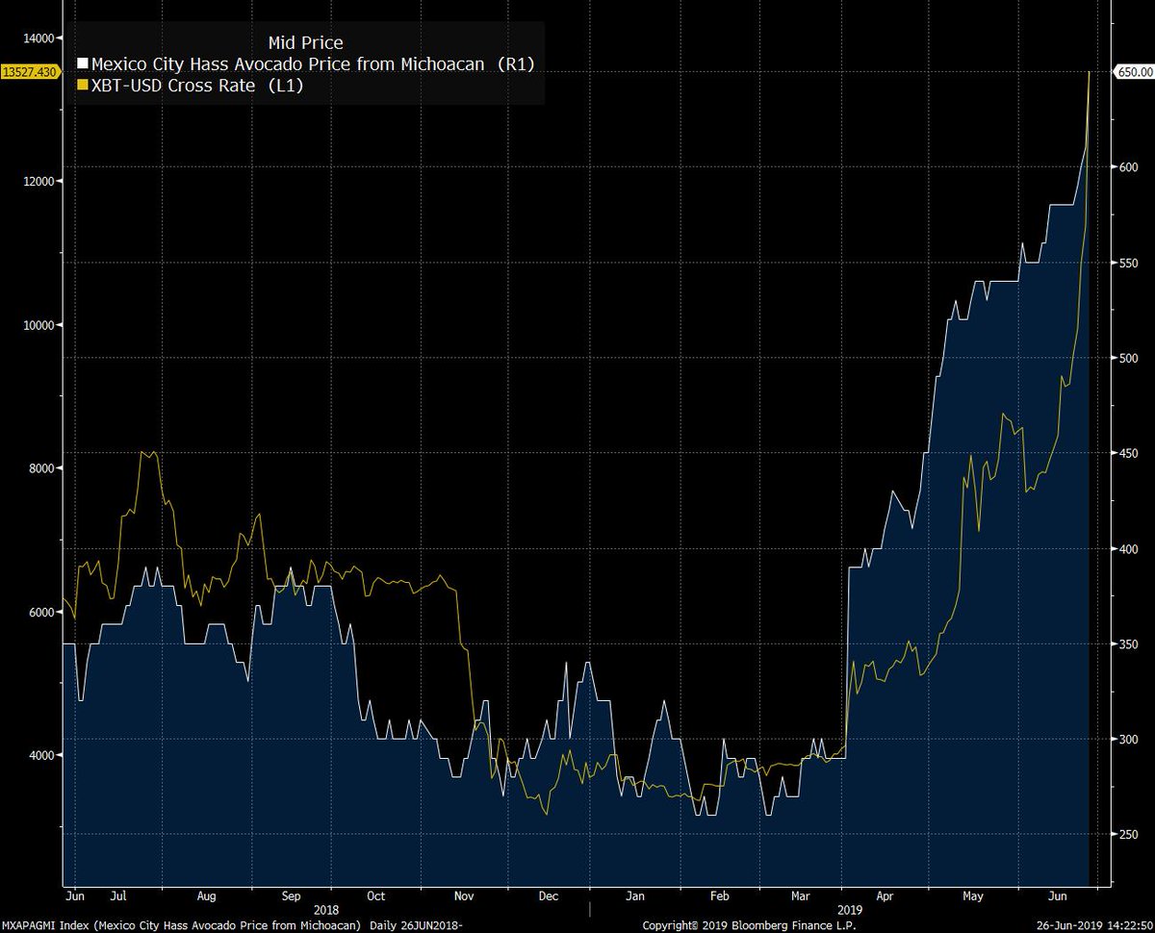Click the 250 right axis label
Image resolution: width=1155 pixels, height=933 pixels.
1128,835
